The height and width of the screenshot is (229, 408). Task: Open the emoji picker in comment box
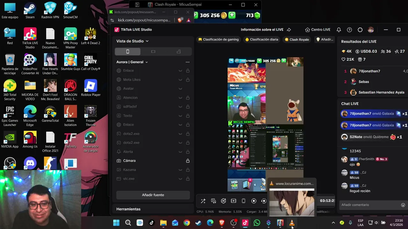point(403,205)
